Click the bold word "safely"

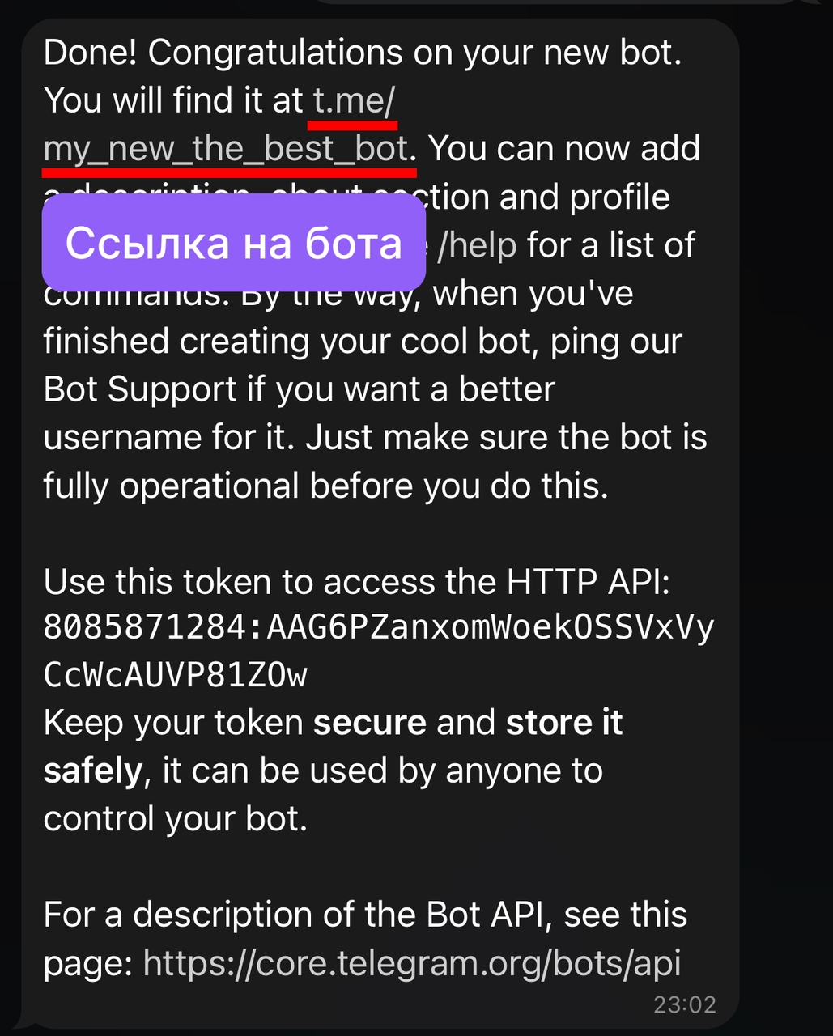pos(93,771)
